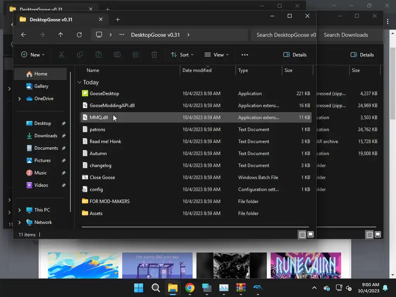Click the Cut scissors icon in toolbar
Image resolution: width=396 pixels, height=297 pixels.
click(61, 55)
